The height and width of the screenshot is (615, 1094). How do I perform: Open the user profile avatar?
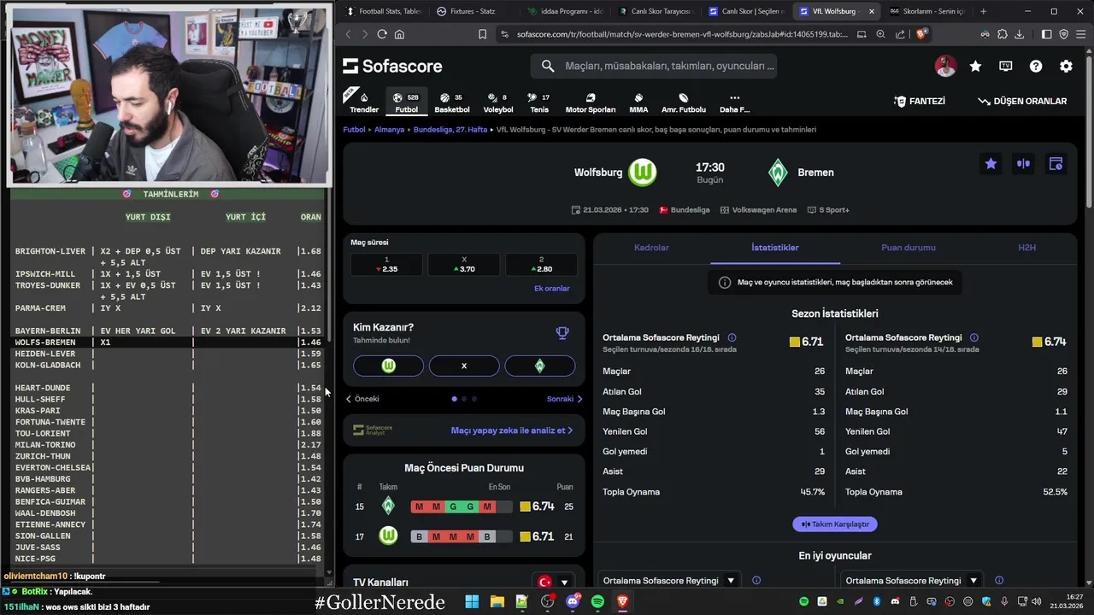click(945, 66)
